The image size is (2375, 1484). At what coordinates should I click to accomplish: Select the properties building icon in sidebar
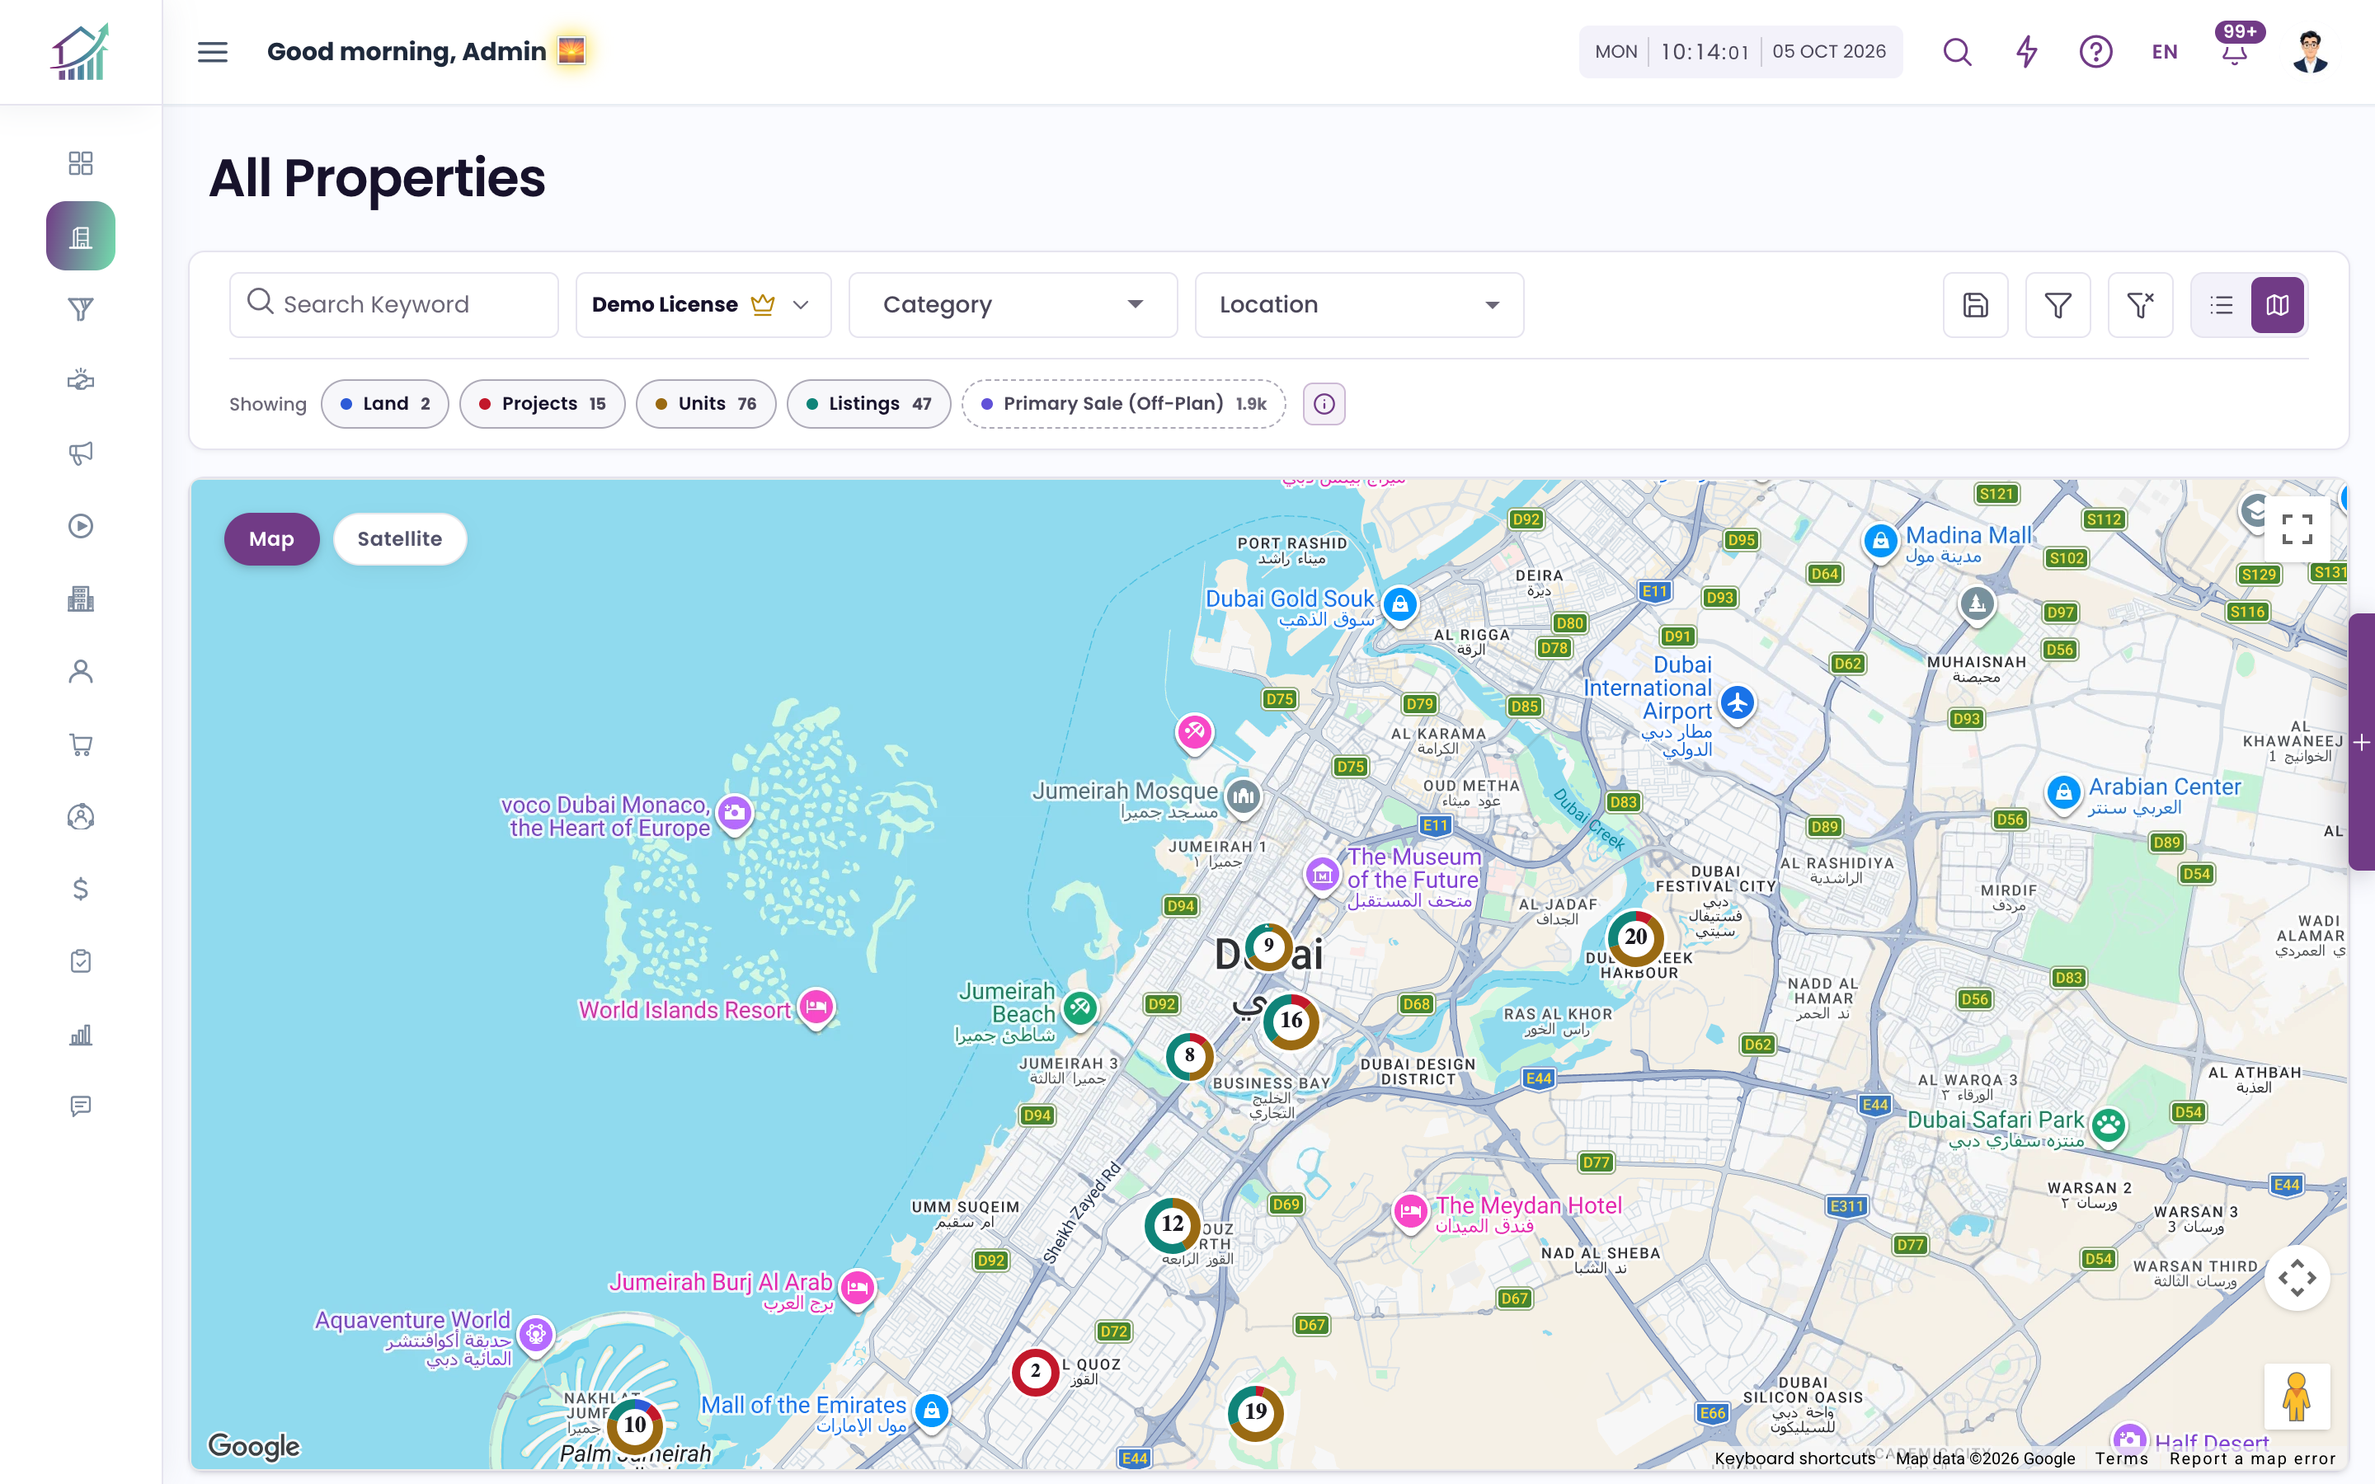[x=81, y=236]
